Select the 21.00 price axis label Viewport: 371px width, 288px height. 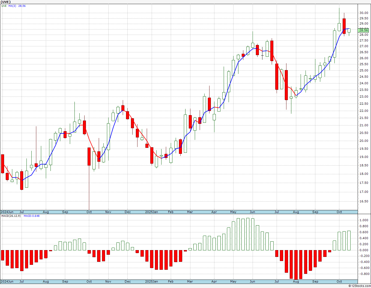tap(364, 125)
